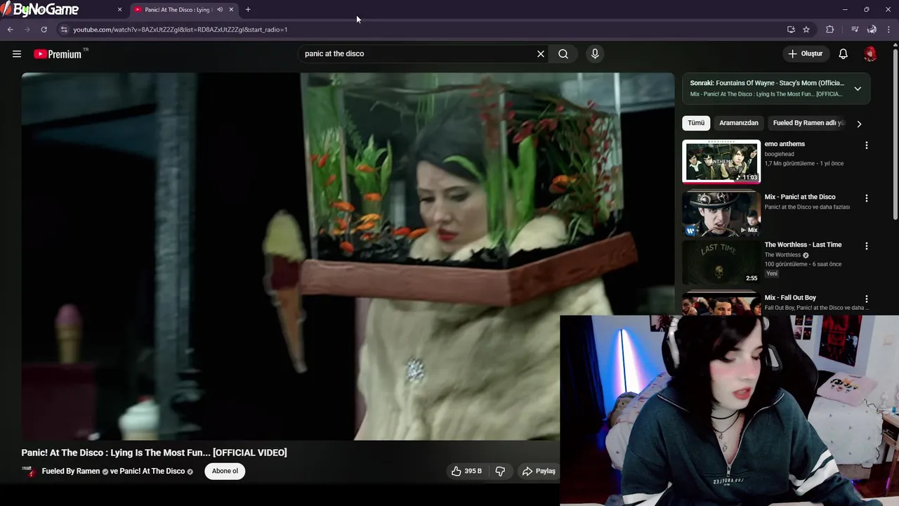899x506 pixels.
Task: Click the install app icon in address bar
Action: pyautogui.click(x=791, y=30)
